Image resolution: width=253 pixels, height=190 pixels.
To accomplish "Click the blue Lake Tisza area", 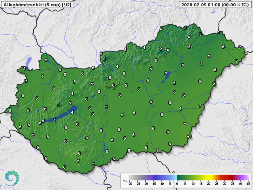I will pos(166,75).
